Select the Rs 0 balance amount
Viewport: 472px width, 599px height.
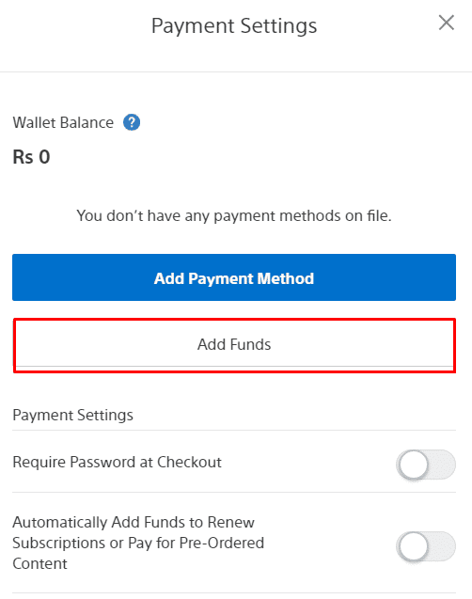click(31, 157)
